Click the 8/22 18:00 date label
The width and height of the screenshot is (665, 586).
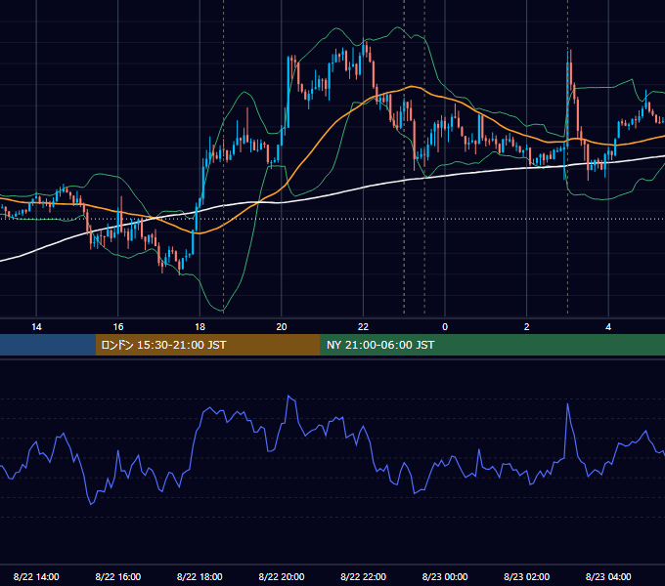coord(199,576)
